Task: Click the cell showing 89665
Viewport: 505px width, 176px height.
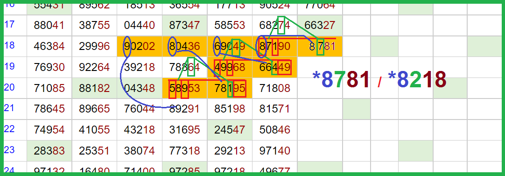Action: click(94, 109)
